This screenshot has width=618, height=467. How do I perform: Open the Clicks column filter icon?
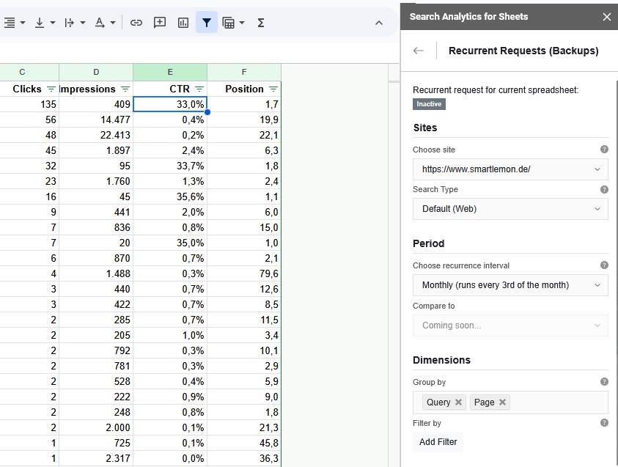pos(51,89)
